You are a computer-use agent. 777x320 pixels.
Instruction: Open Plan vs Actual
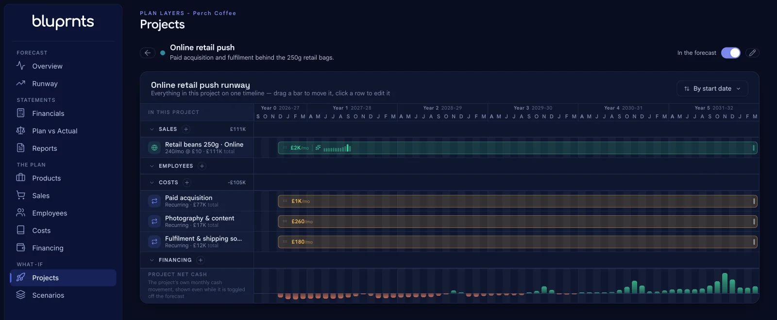click(x=63, y=130)
